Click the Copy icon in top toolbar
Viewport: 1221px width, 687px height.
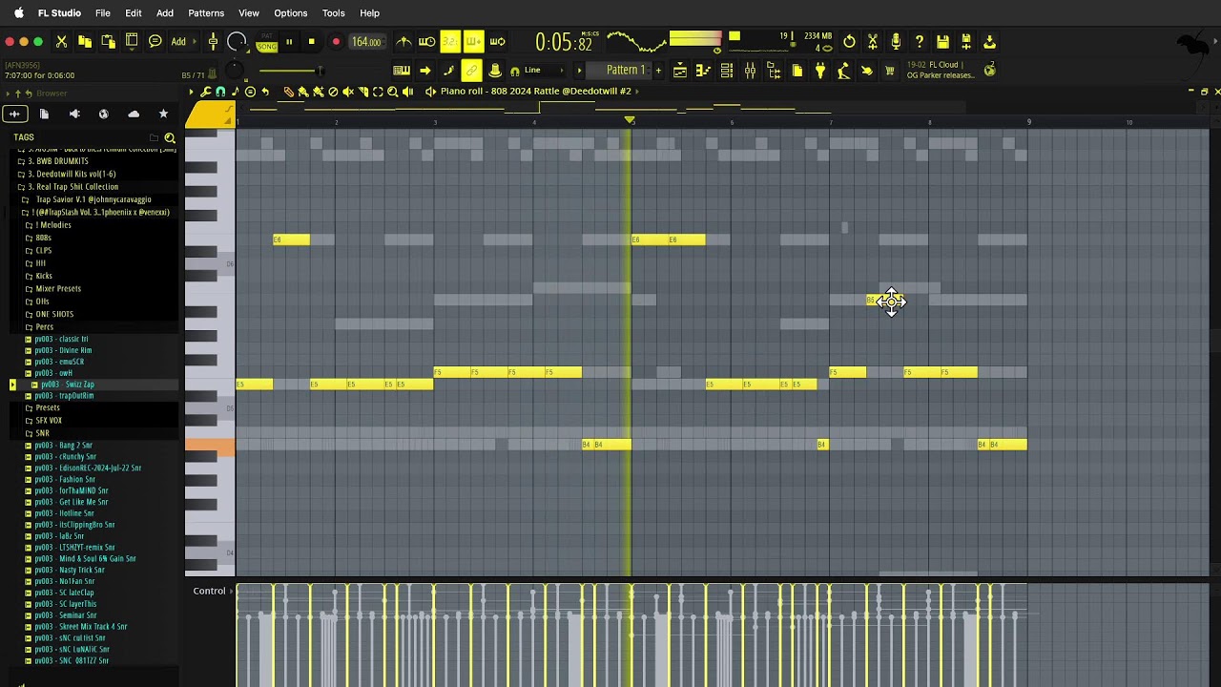tap(85, 42)
